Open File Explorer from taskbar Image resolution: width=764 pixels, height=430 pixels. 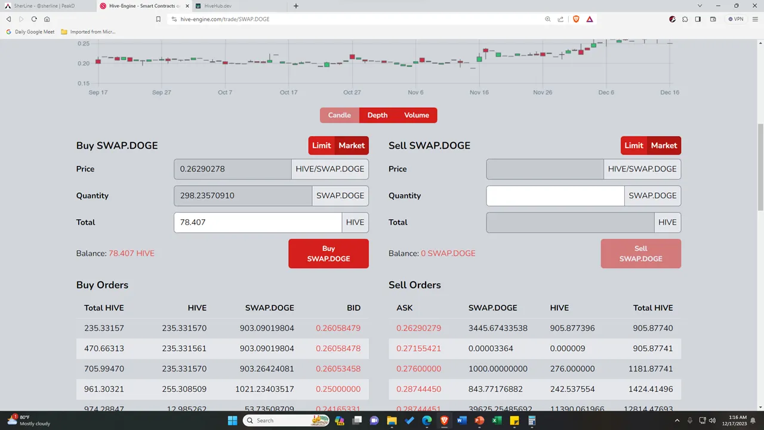(x=392, y=420)
